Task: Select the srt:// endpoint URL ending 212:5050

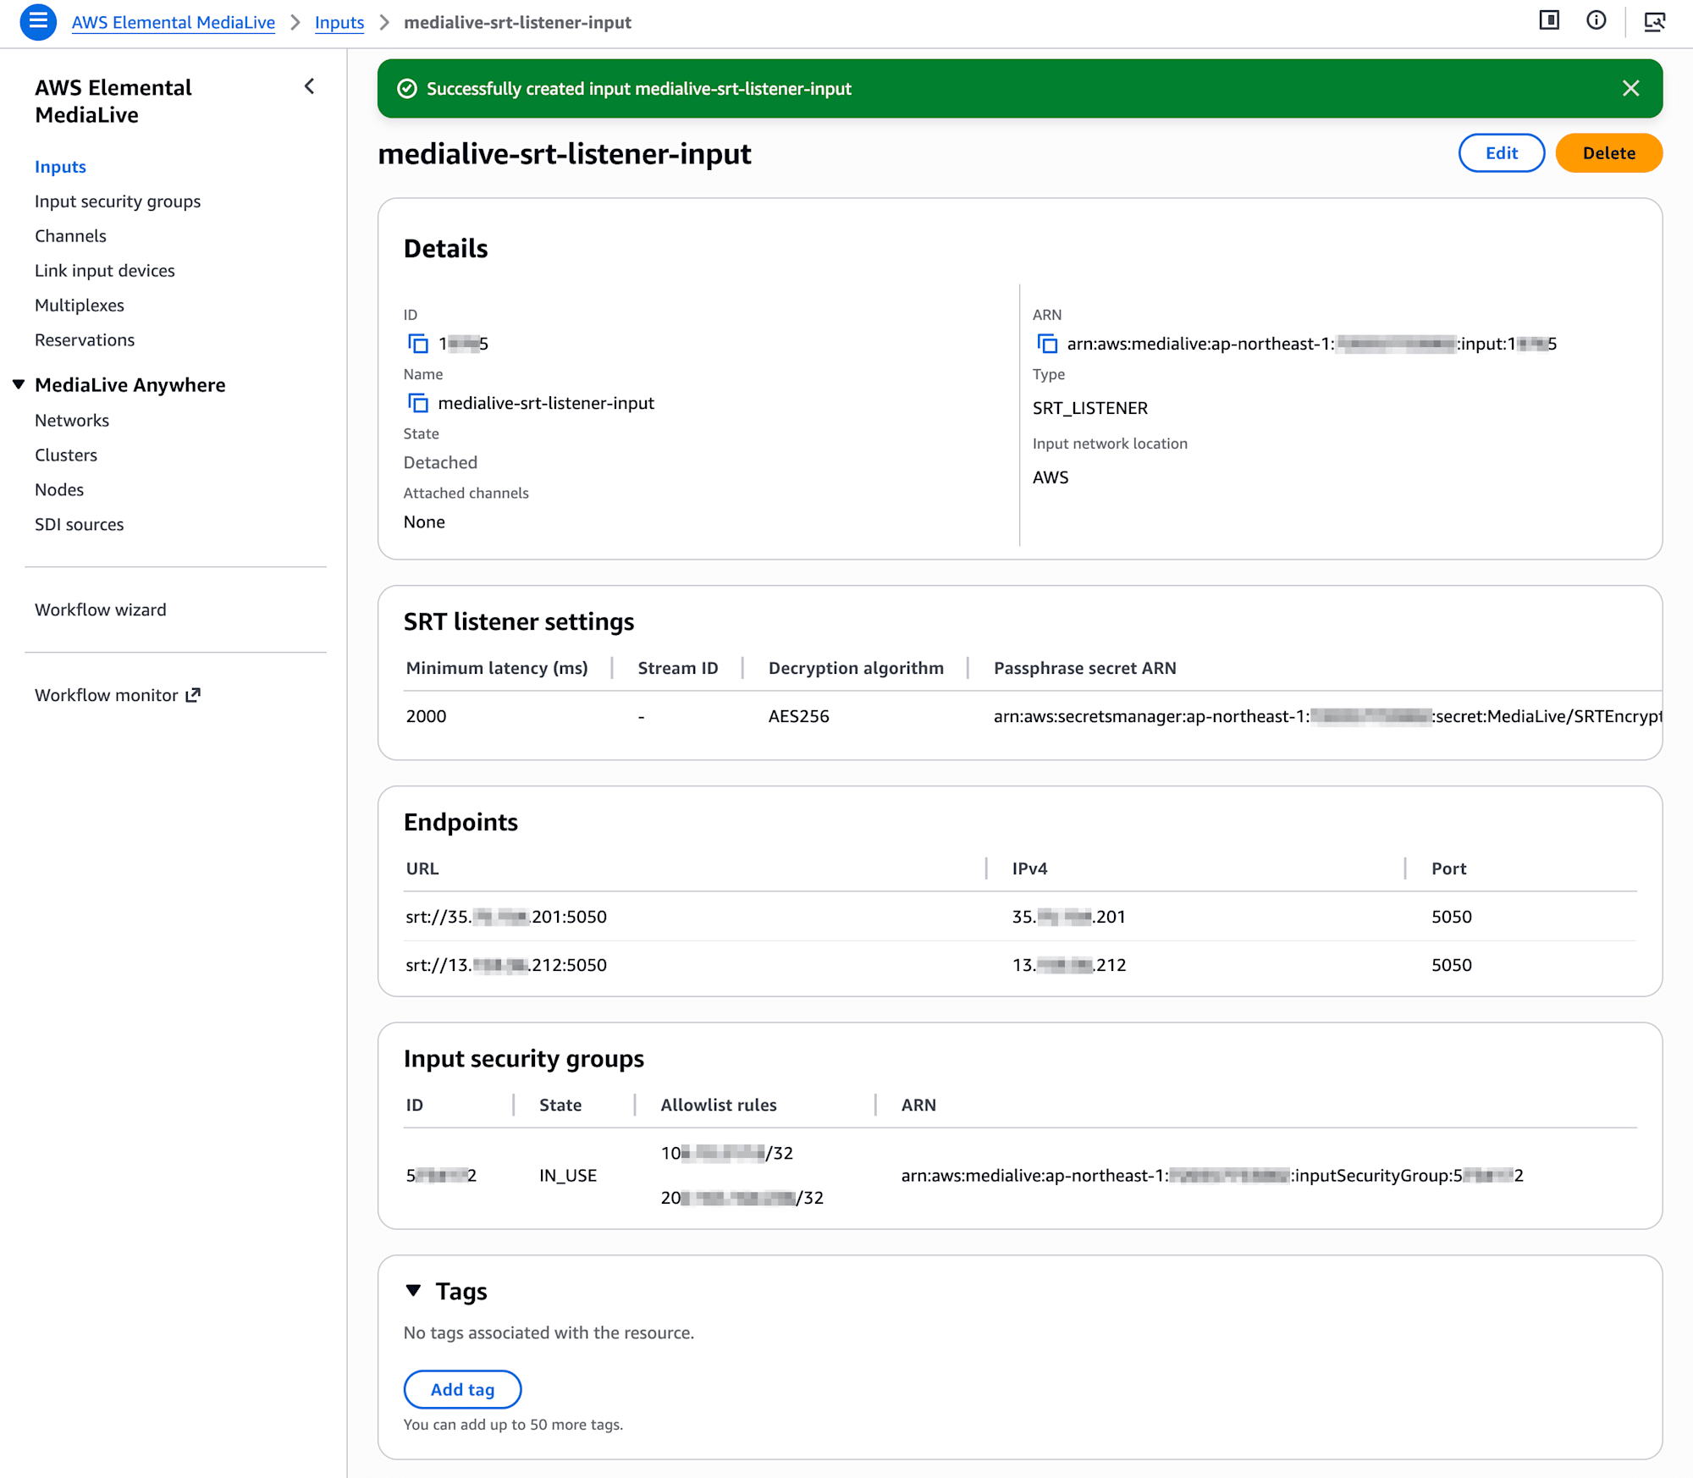Action: tap(506, 965)
